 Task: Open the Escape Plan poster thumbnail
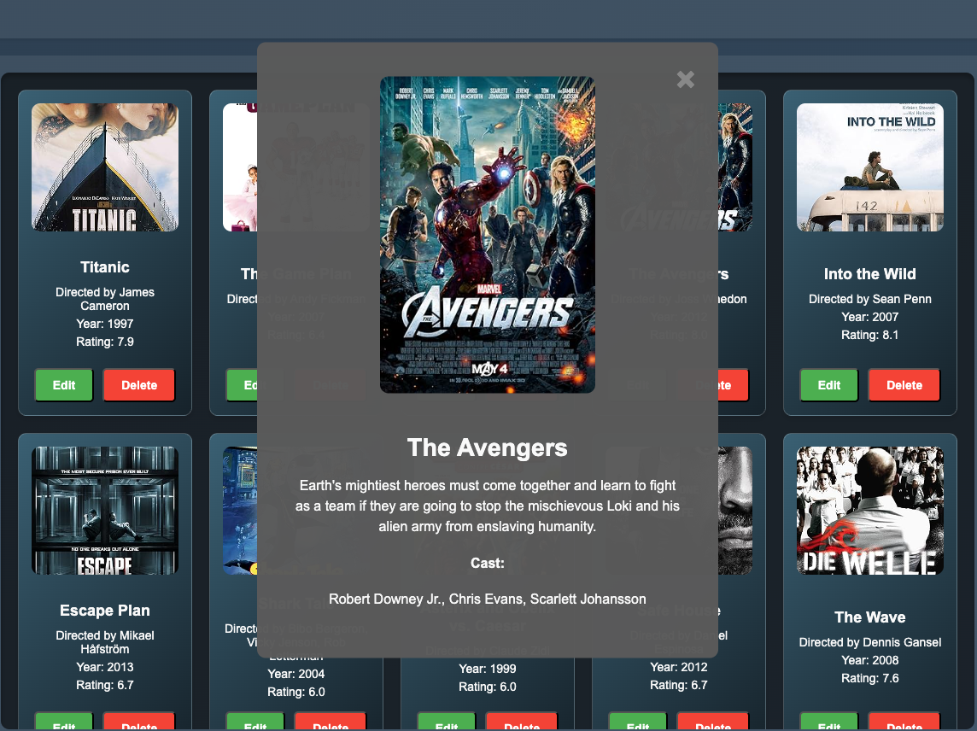coord(105,511)
